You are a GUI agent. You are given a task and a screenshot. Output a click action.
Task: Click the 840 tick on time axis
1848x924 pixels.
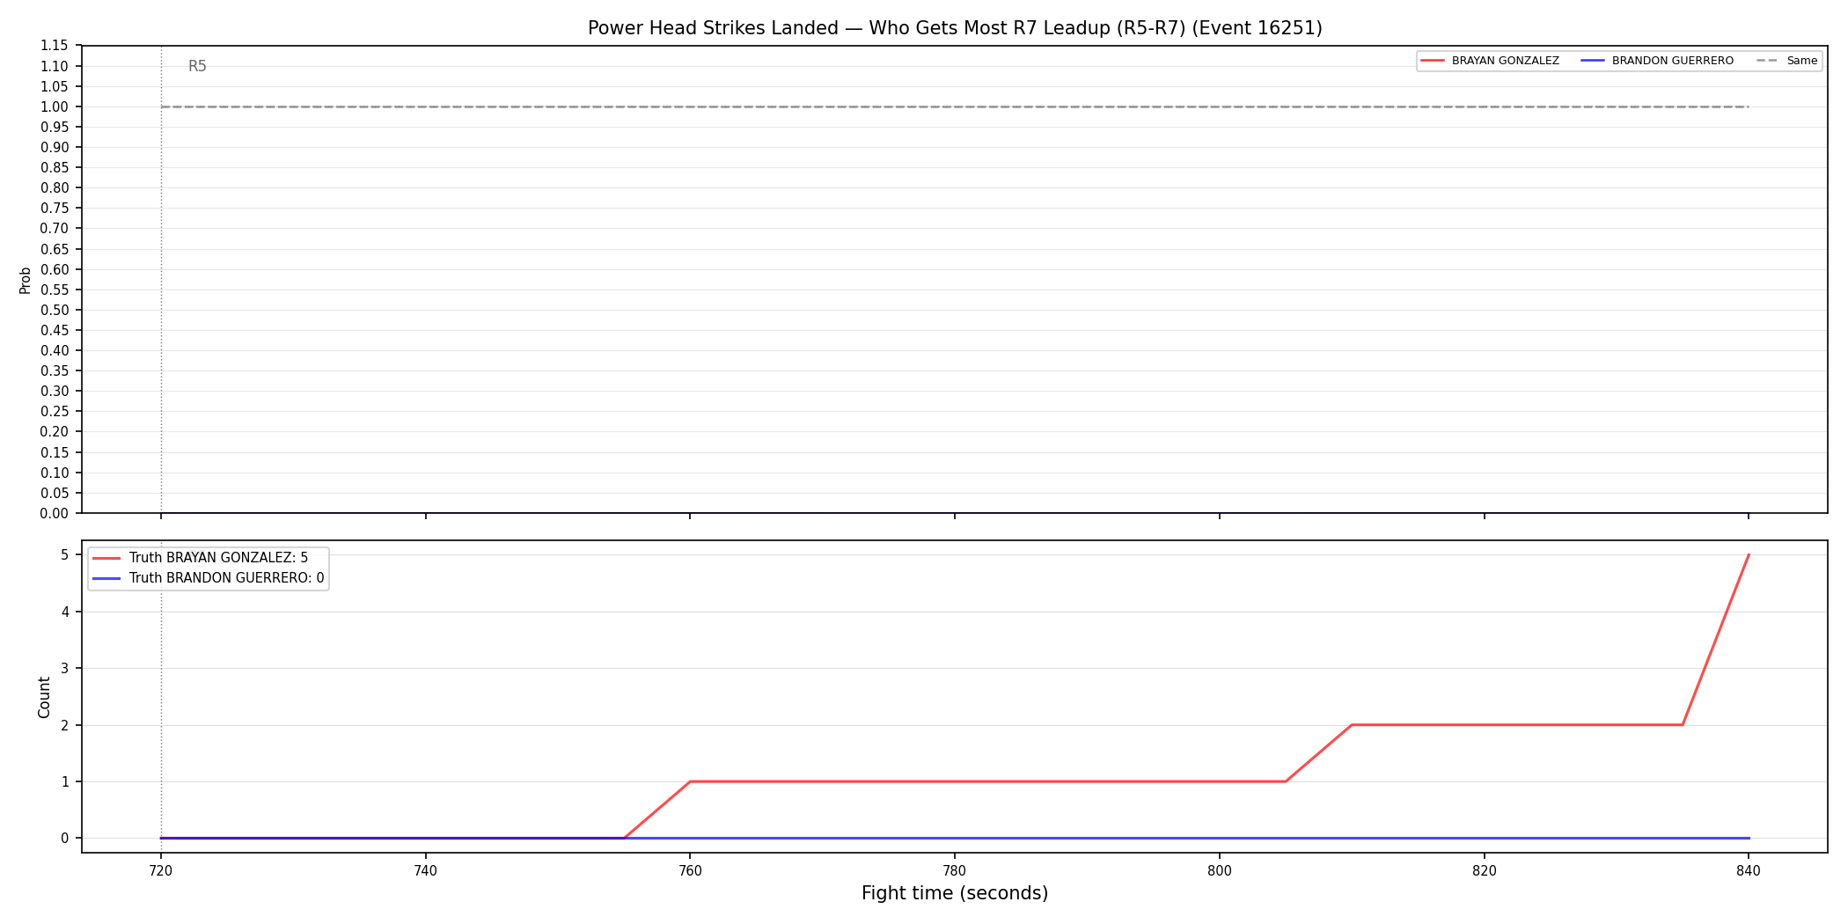point(1749,870)
